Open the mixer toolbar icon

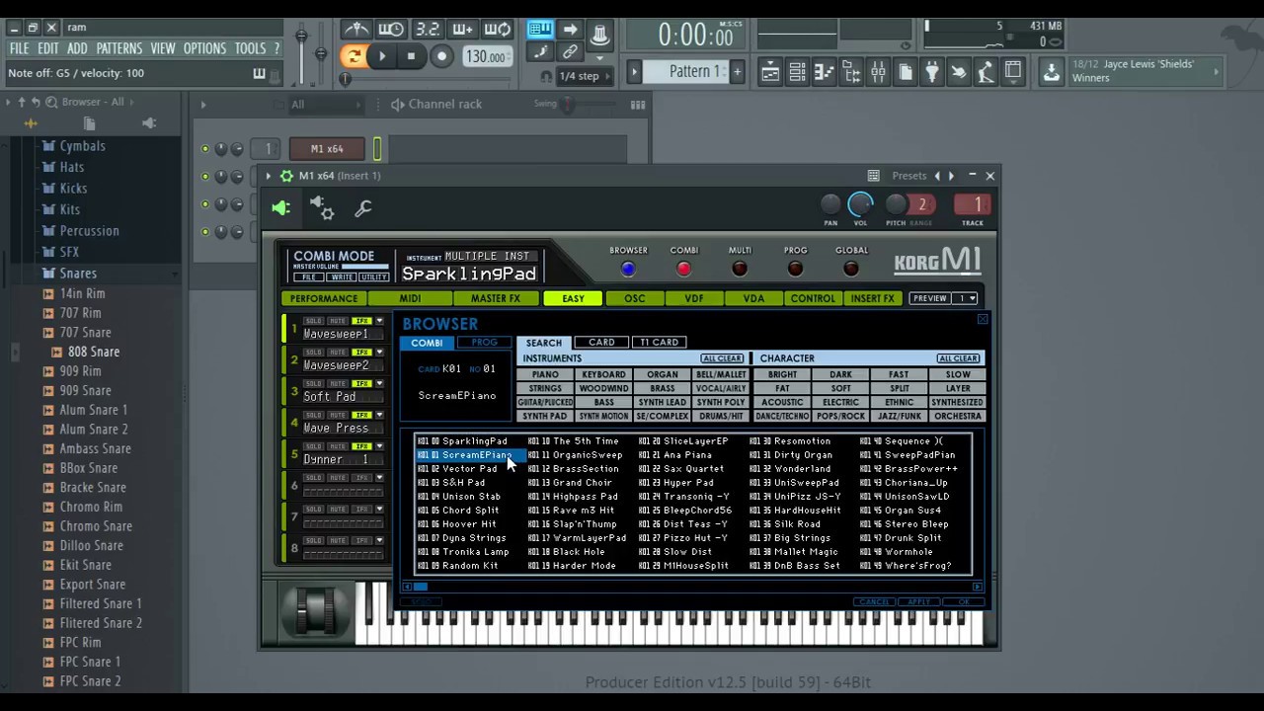coord(877,72)
